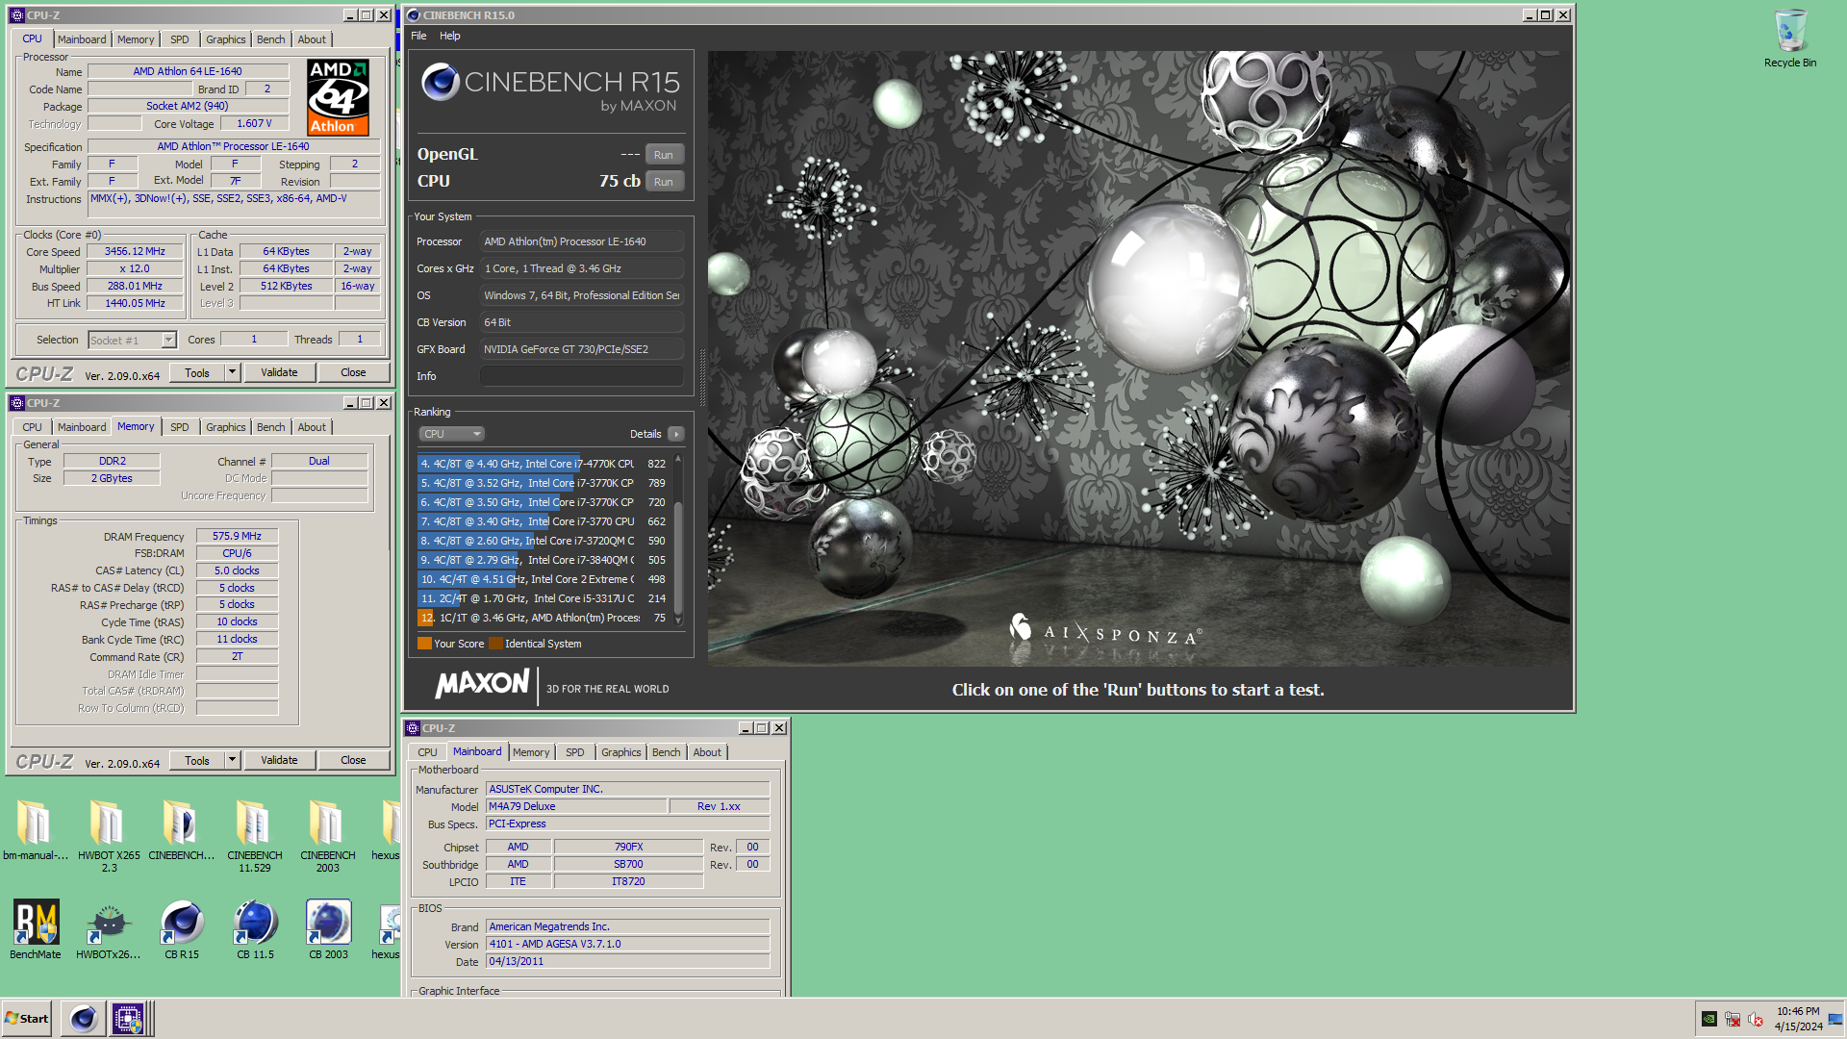Open the Tools dropdown arrow in Memory CPU-Z

[232, 760]
